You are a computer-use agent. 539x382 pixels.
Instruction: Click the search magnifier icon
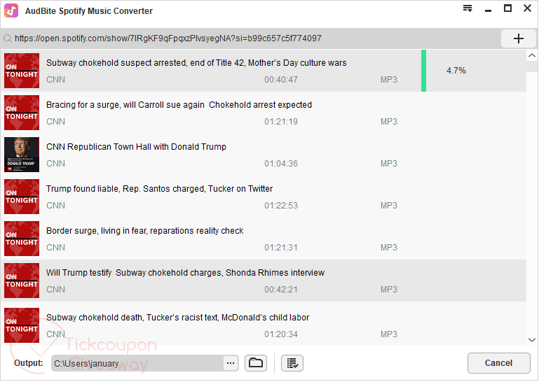click(8, 38)
